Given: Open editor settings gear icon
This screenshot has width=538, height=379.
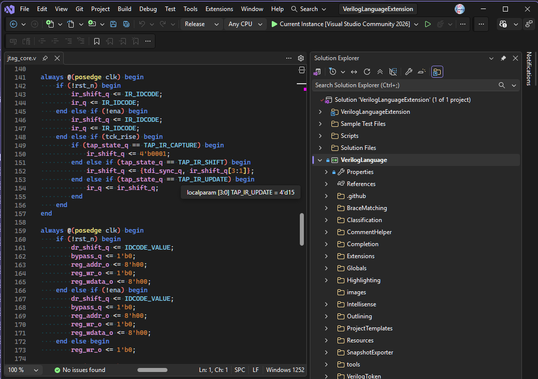Looking at the screenshot, I should pos(301,58).
